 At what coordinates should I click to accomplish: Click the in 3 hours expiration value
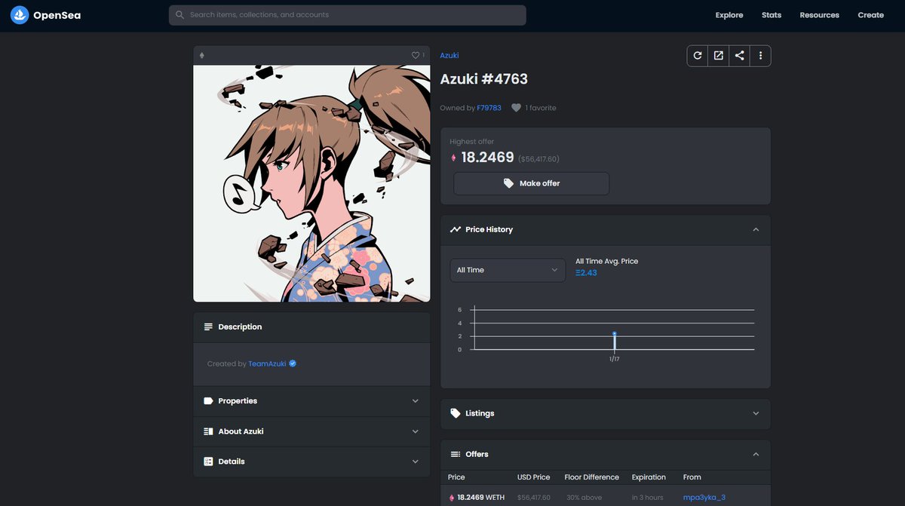[x=647, y=498]
